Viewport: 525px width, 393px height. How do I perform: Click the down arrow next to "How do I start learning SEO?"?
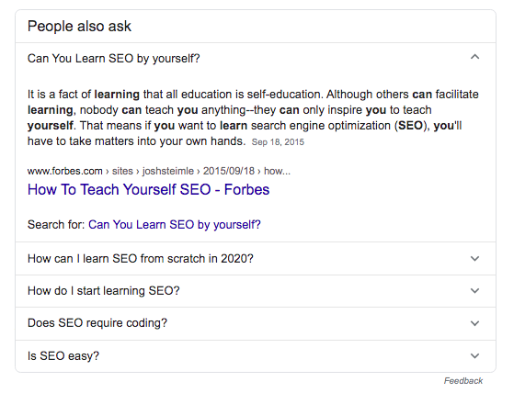coord(474,291)
